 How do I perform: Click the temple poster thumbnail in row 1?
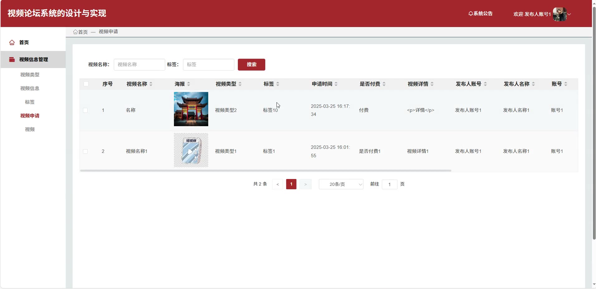pos(191,109)
